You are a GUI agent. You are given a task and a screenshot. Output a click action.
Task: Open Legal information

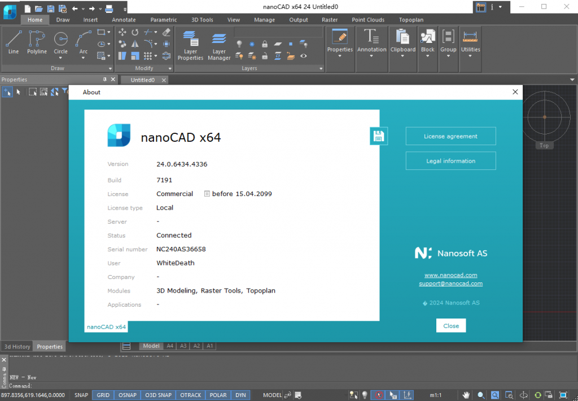tap(450, 161)
